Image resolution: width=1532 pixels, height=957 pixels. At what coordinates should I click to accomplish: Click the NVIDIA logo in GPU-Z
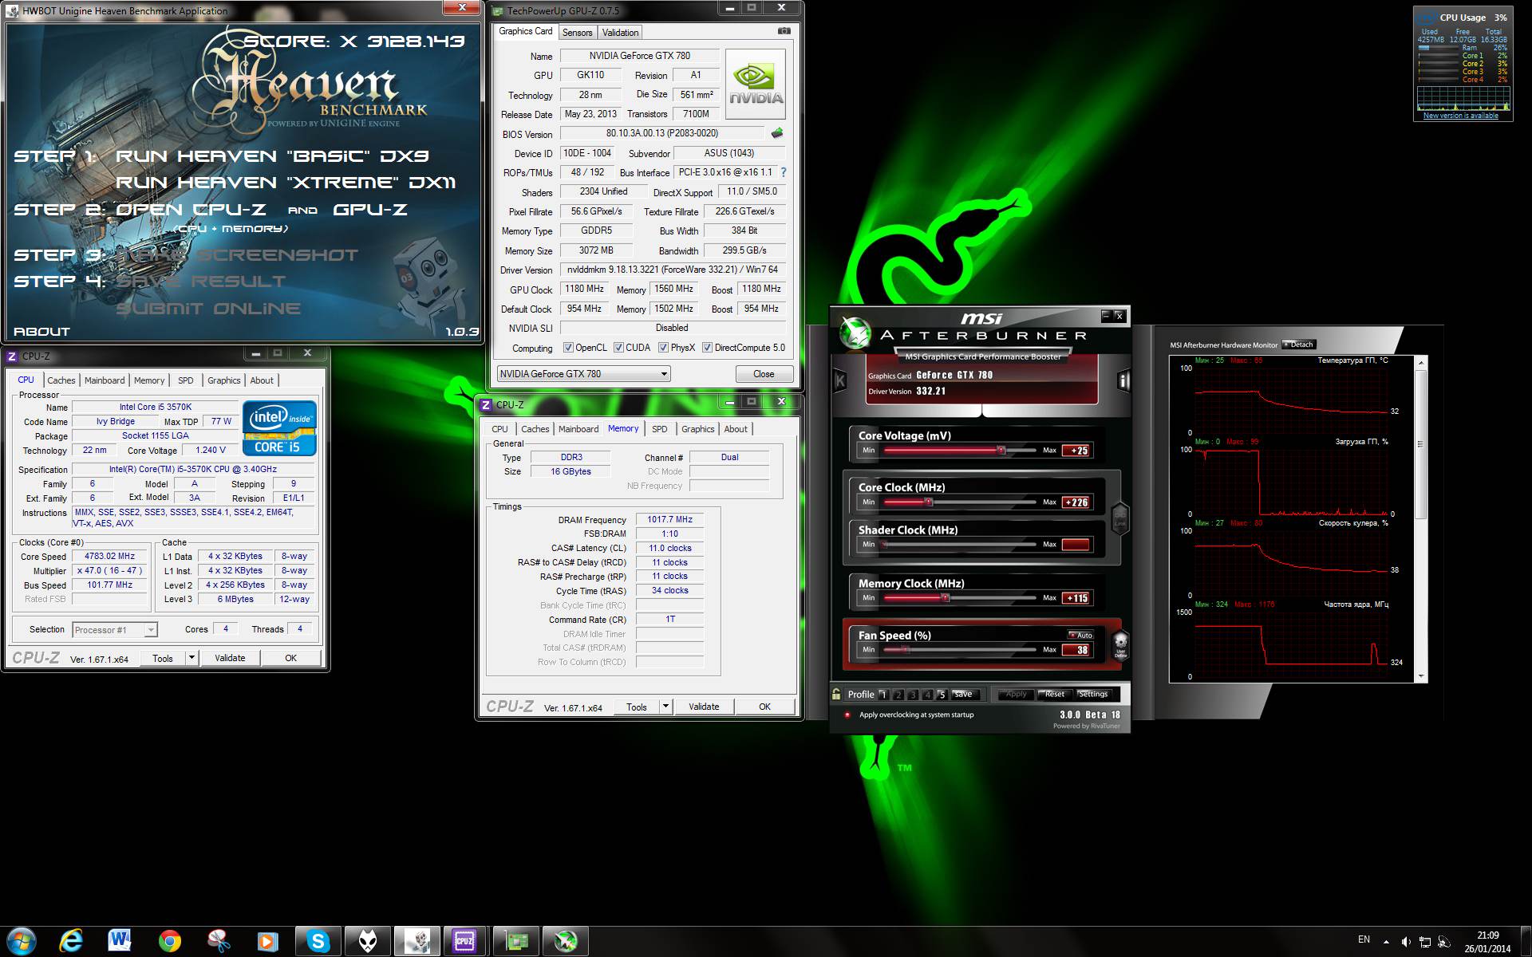coord(755,85)
